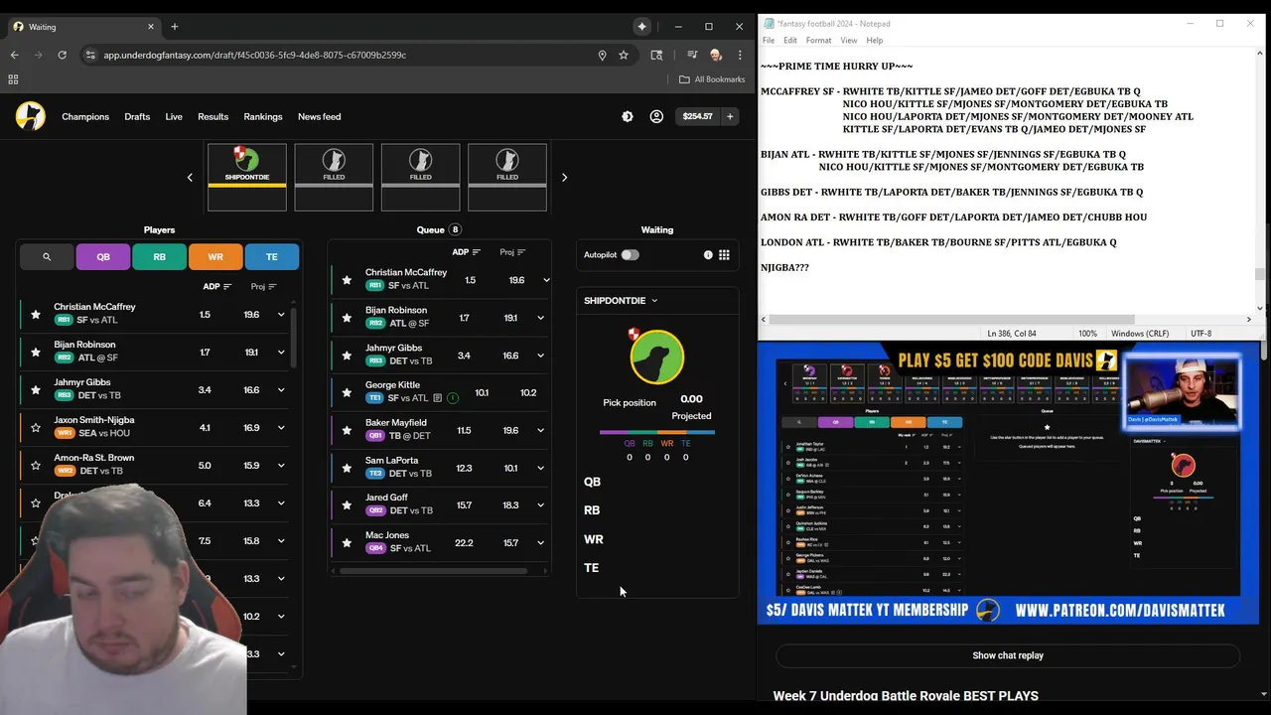Open the SHIPDONTDIE team dropdown
Screen dimensions: 1271x715
pos(621,301)
